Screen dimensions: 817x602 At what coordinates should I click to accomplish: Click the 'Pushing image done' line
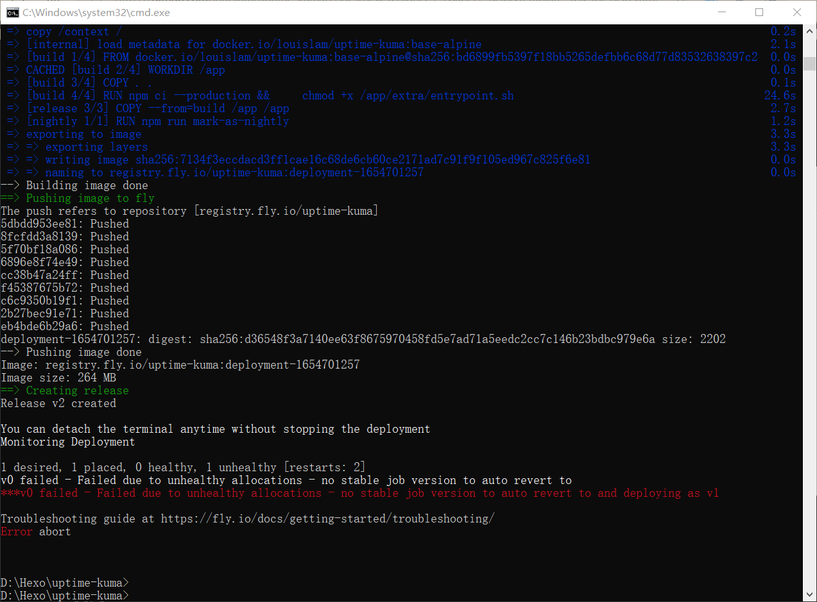point(71,352)
